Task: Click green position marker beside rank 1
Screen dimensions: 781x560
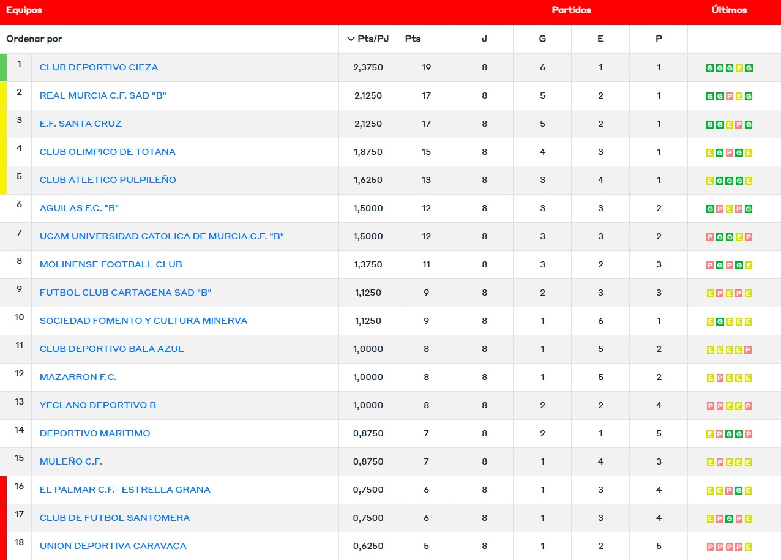Action: (x=3, y=67)
